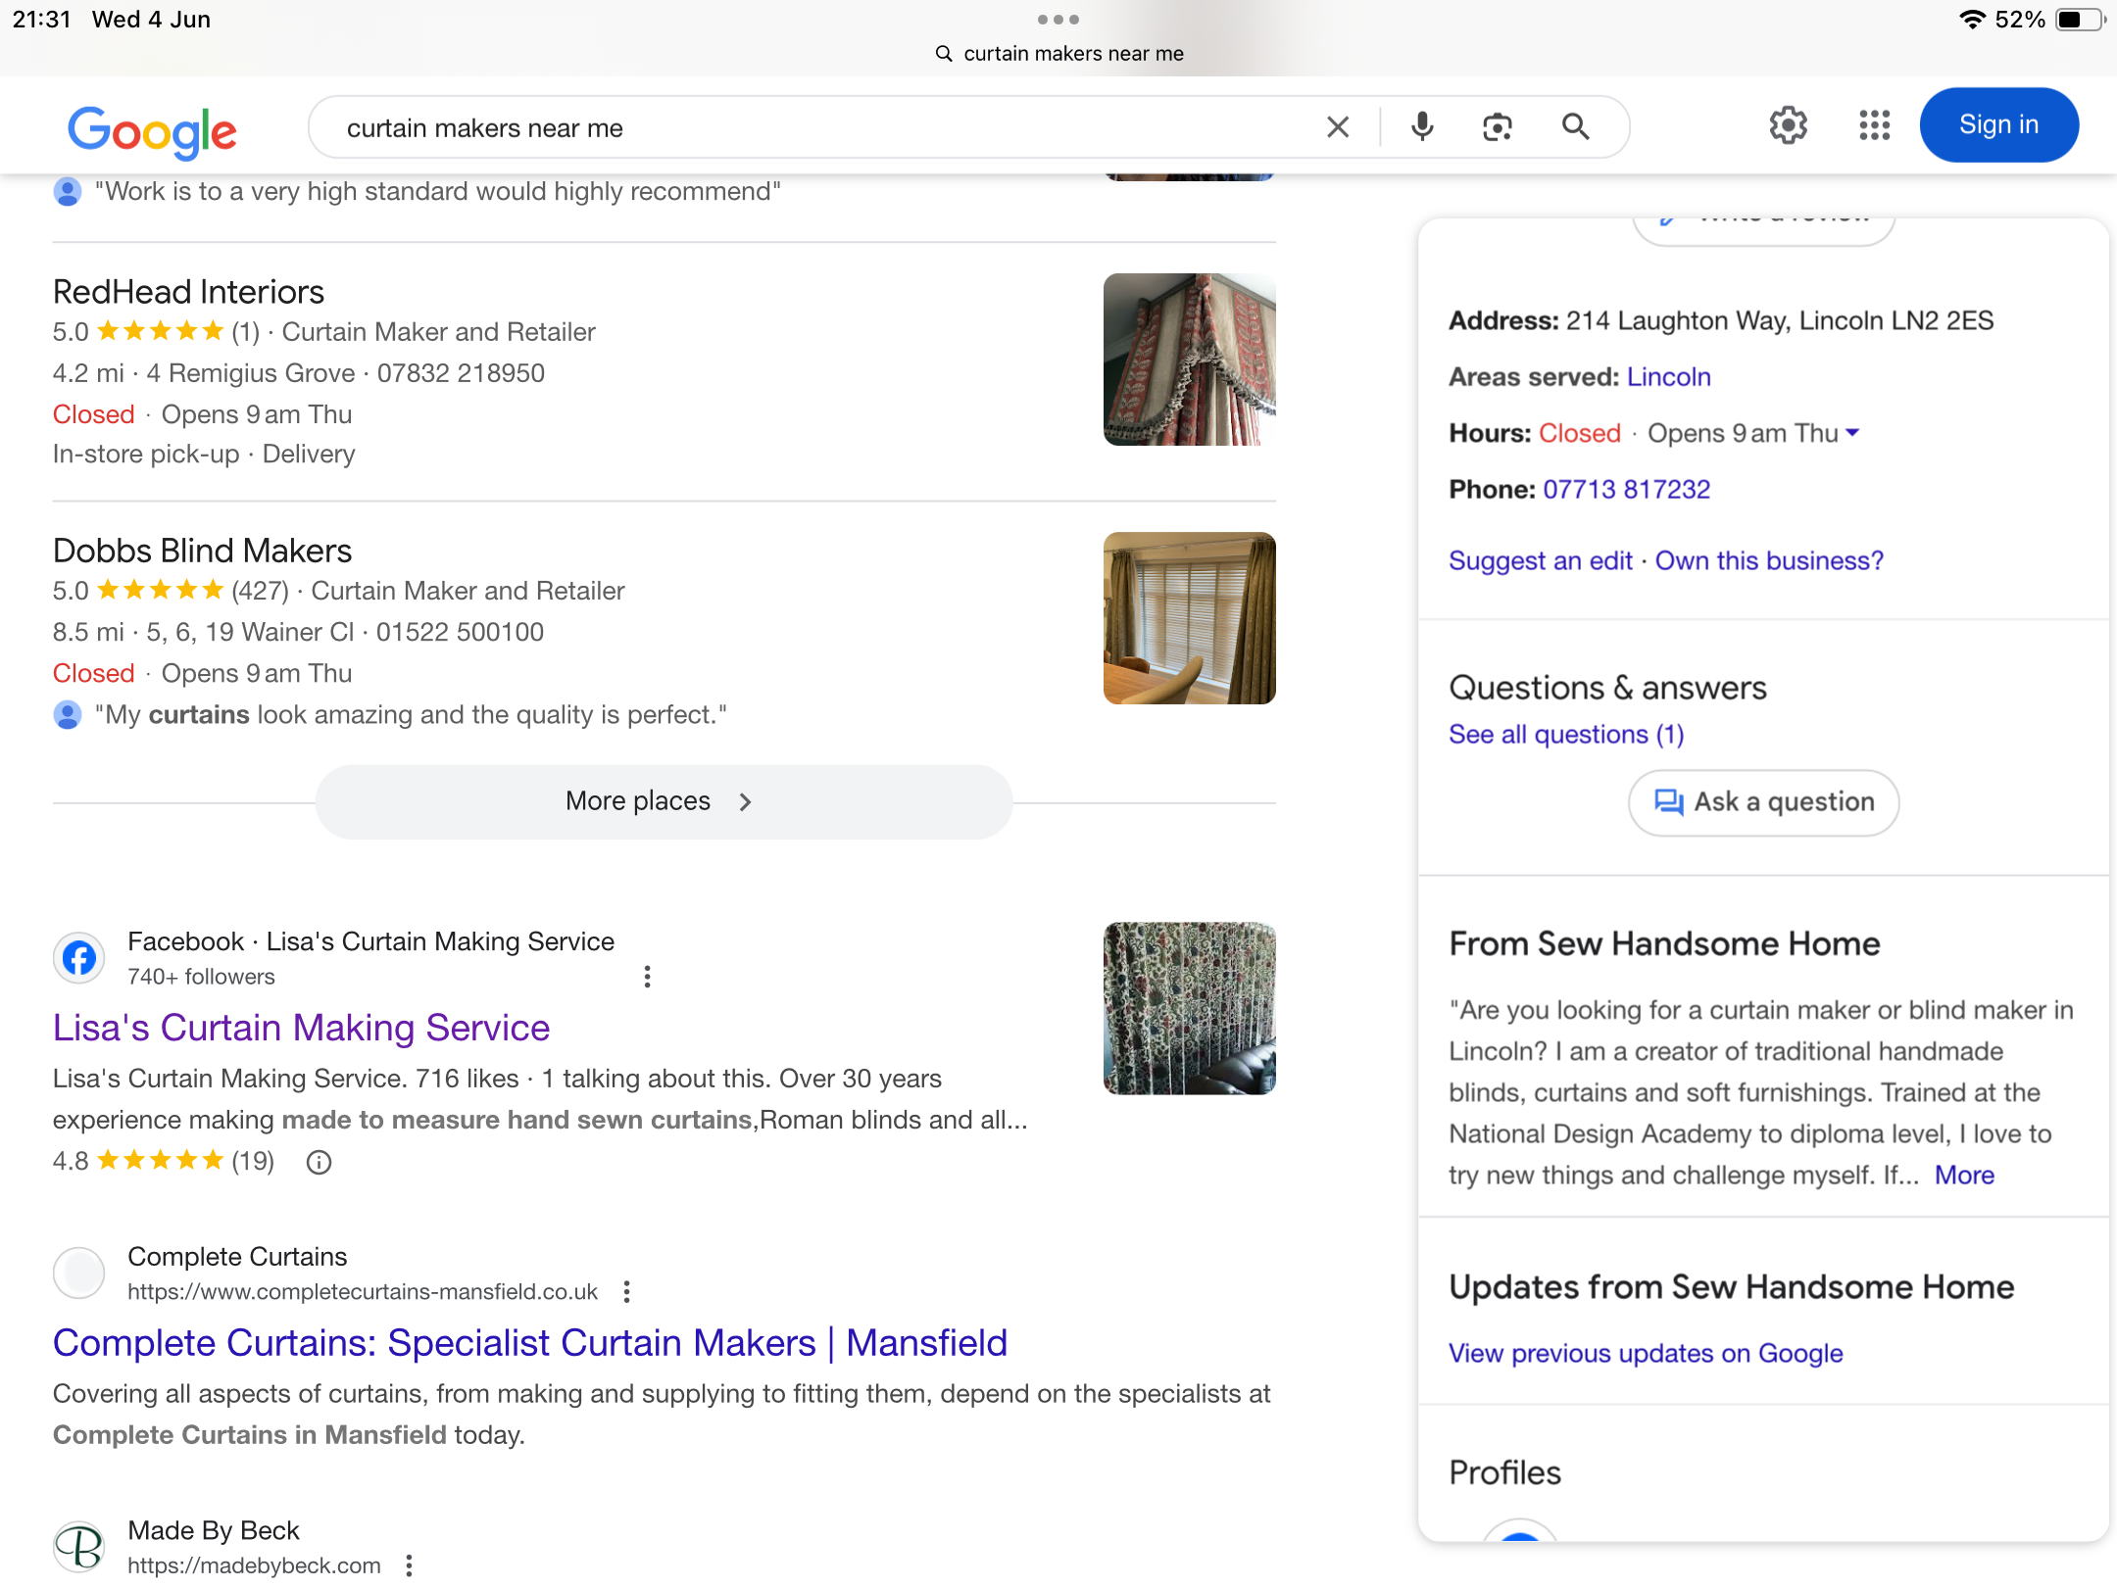Image resolution: width=2117 pixels, height=1587 pixels.
Task: Click reviewer avatar beside Dobbs quote
Action: (68, 715)
